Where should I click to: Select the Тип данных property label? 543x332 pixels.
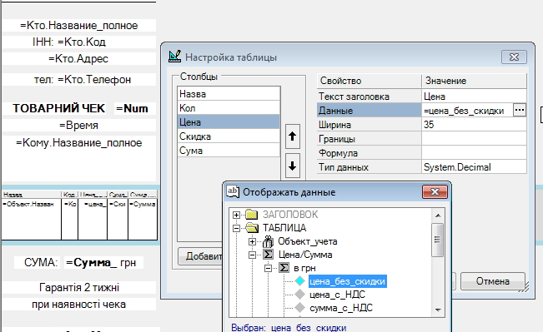[x=369, y=167]
